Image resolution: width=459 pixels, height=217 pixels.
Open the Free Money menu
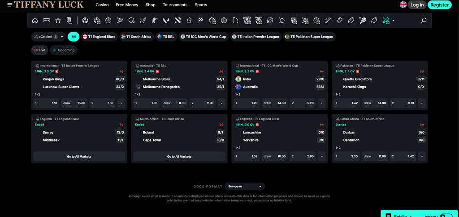(x=127, y=5)
